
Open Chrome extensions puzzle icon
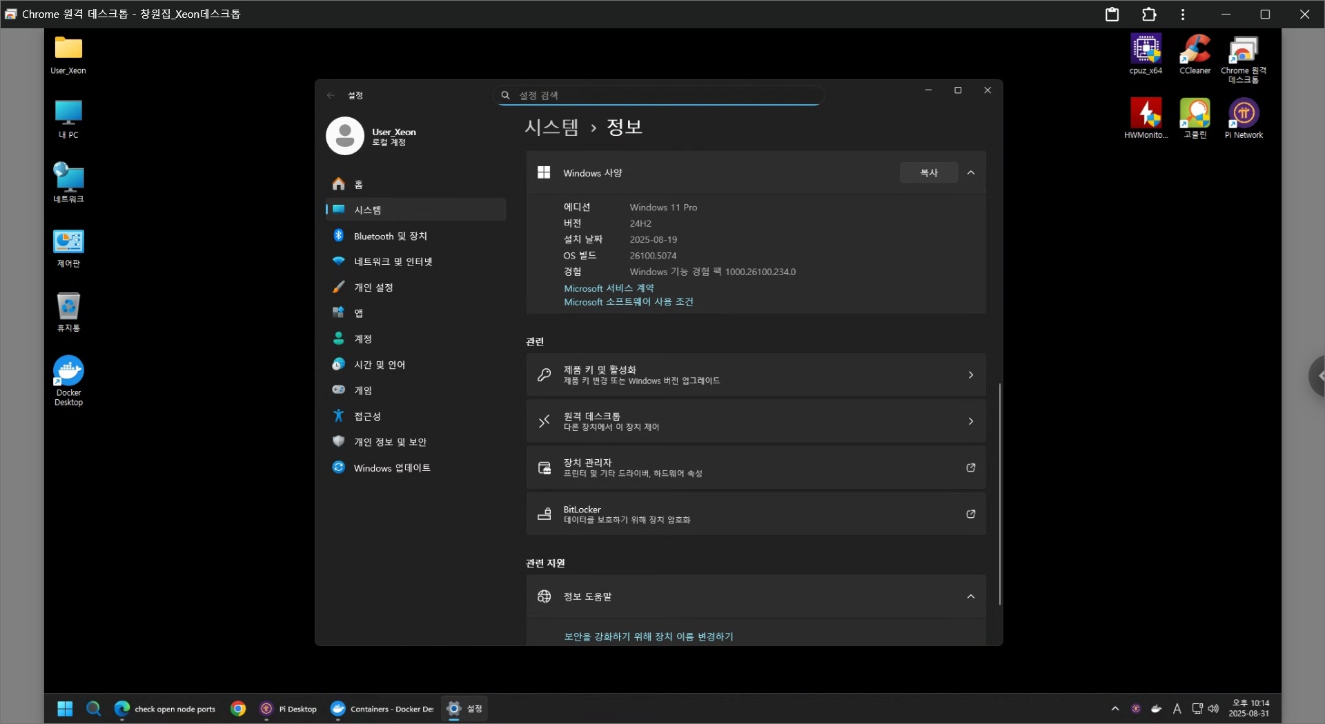(1149, 14)
